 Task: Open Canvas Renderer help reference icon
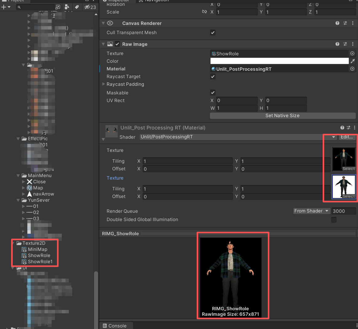point(337,23)
